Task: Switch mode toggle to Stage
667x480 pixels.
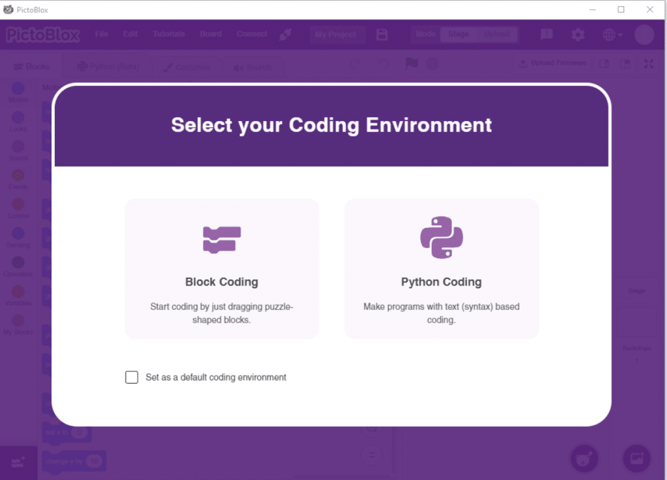Action: coord(459,34)
